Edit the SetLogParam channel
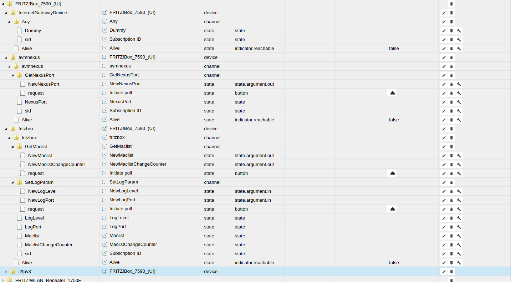 click(x=444, y=182)
